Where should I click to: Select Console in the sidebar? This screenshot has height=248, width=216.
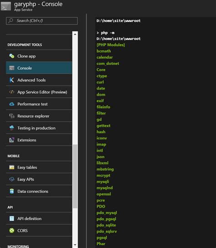tap(39, 68)
